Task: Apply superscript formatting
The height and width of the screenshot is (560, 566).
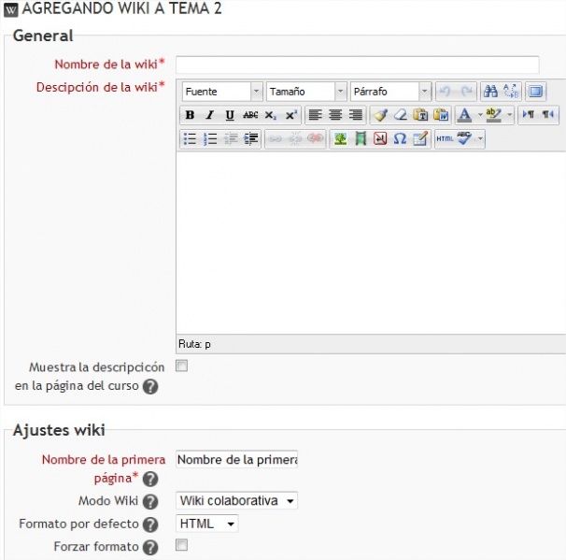Action: (x=291, y=115)
